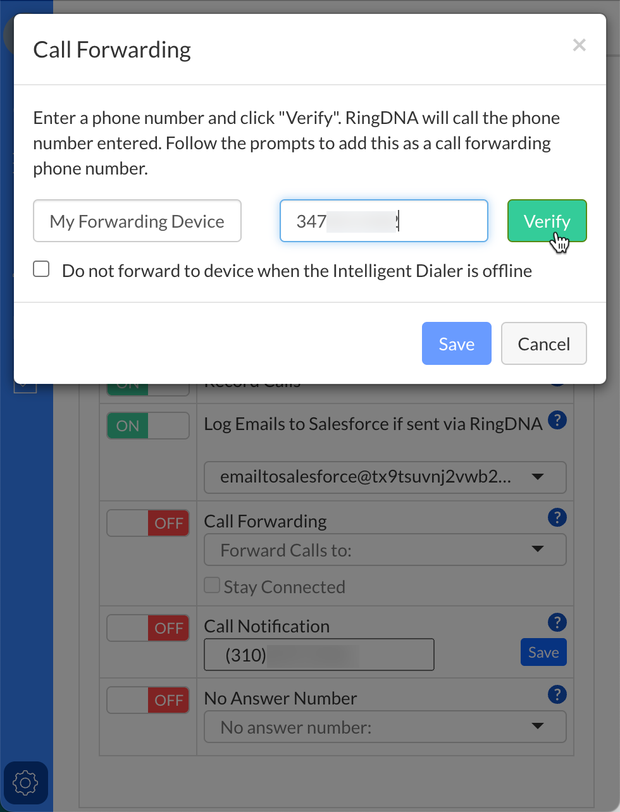This screenshot has width=620, height=812.
Task: Open the Call Forwarding help question mark
Action: [x=557, y=518]
